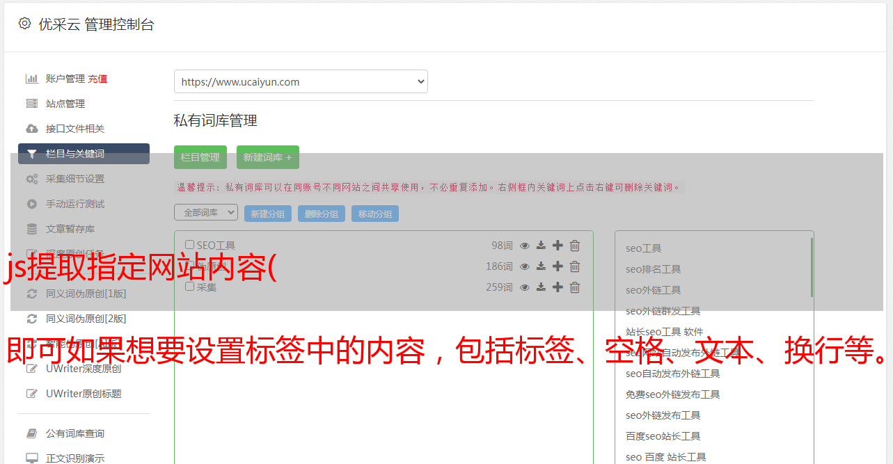Select keyword 'seo自动发布外链工具'

(x=673, y=374)
